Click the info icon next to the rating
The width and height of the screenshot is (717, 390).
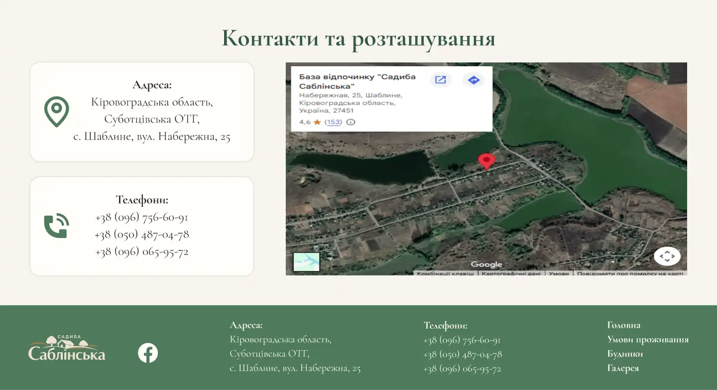pyautogui.click(x=351, y=122)
